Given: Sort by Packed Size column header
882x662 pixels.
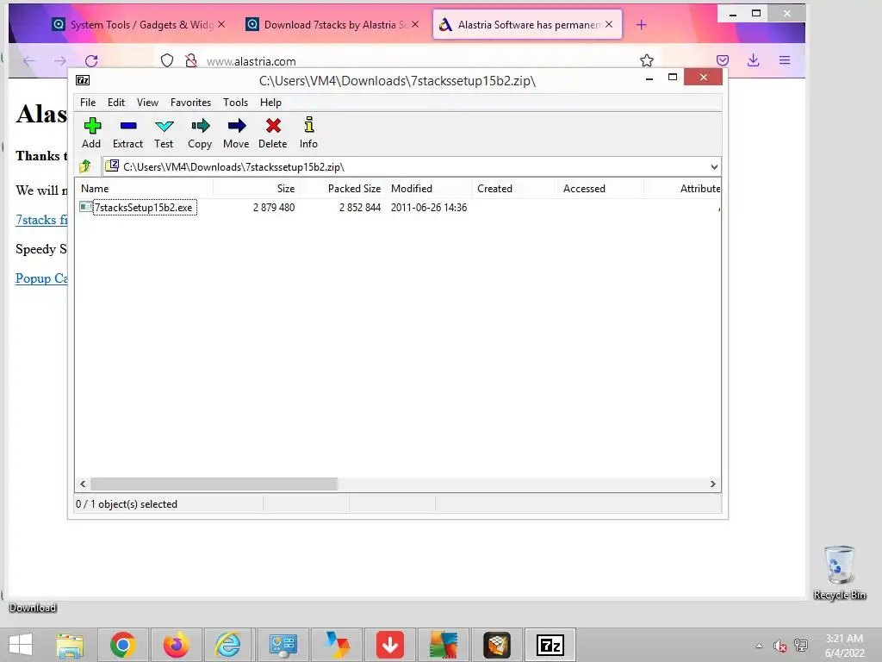Looking at the screenshot, I should (x=341, y=189).
